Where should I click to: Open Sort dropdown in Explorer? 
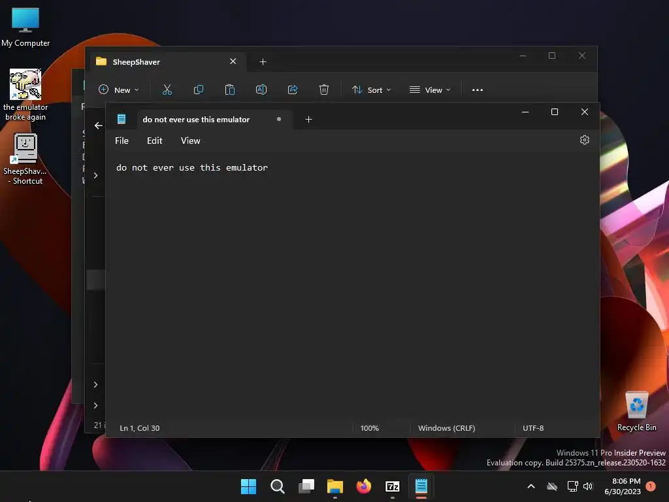371,90
